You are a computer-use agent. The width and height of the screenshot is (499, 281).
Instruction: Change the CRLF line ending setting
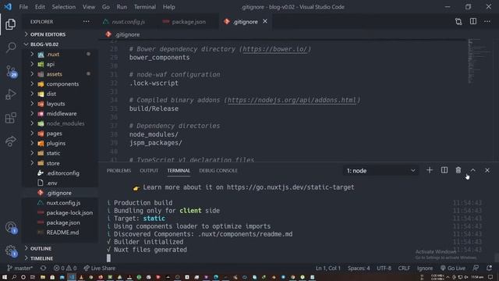tap(404, 268)
